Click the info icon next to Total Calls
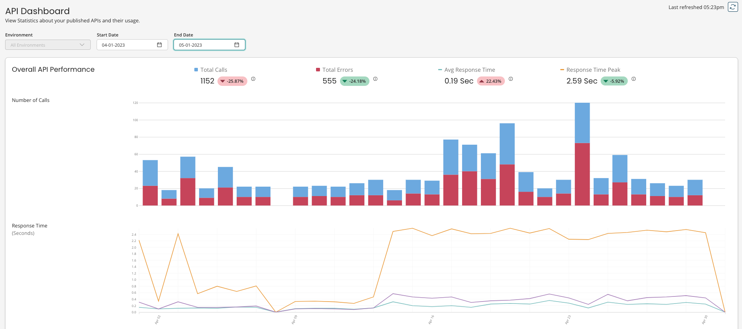The image size is (742, 329). coord(253,79)
